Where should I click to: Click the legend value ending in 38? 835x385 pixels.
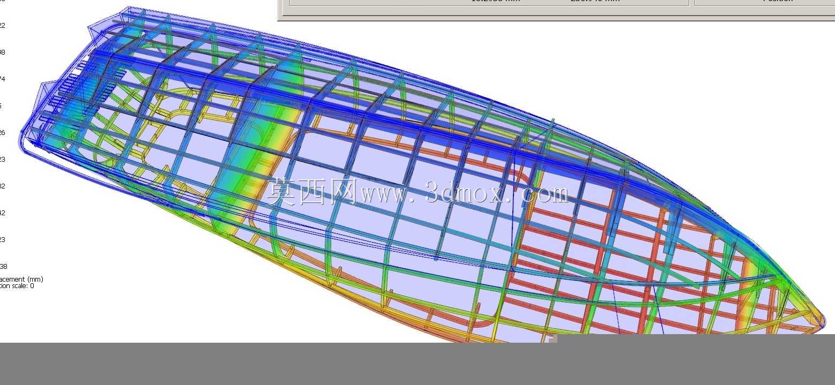pos(3,266)
